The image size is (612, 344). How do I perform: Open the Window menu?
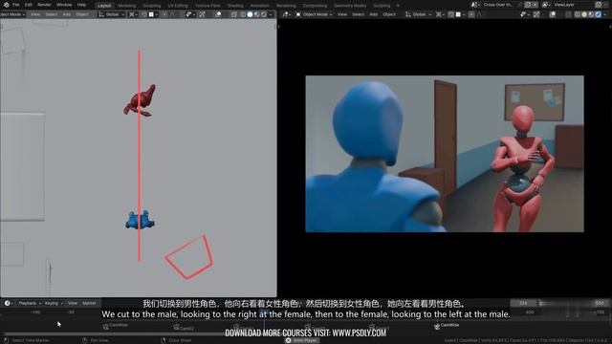coord(64,5)
